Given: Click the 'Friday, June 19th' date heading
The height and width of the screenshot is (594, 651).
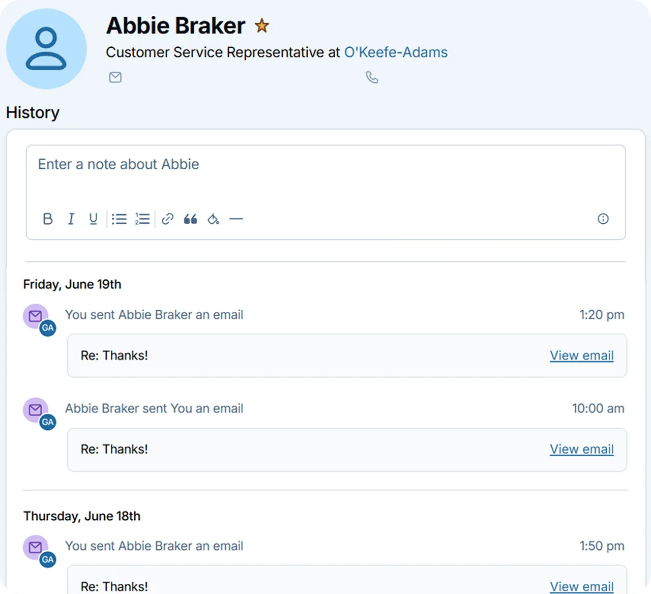Looking at the screenshot, I should (x=72, y=284).
